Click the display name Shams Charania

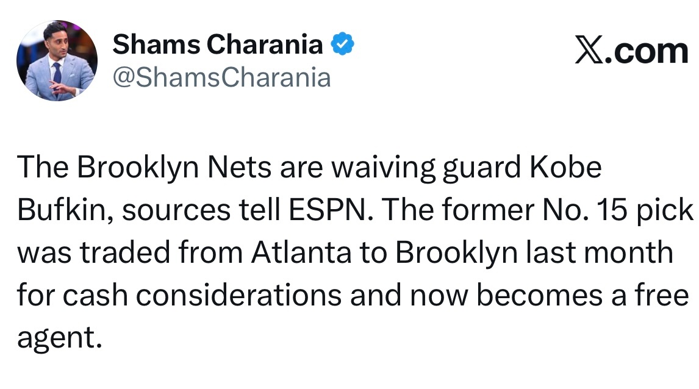click(218, 45)
